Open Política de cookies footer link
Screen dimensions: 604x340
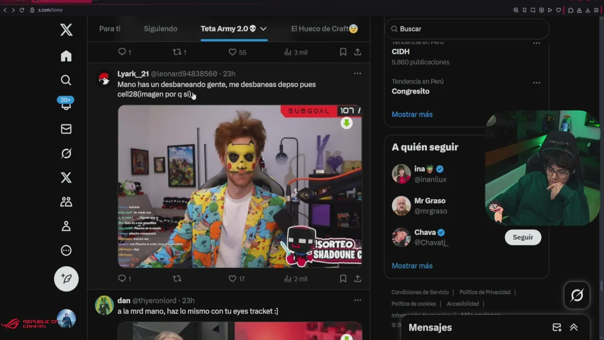tap(414, 304)
